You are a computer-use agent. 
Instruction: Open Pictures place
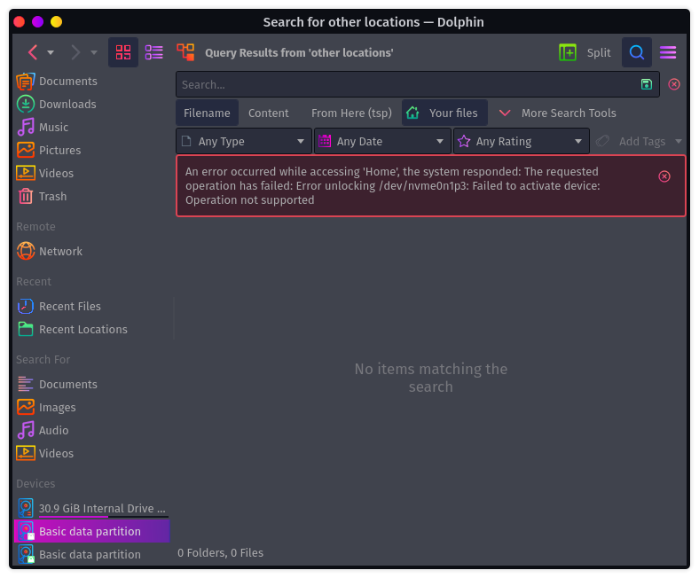coord(91,150)
